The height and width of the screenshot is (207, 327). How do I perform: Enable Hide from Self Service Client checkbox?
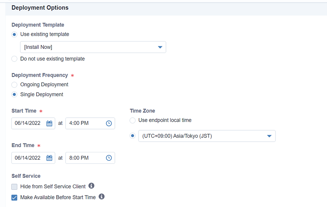coord(14,187)
